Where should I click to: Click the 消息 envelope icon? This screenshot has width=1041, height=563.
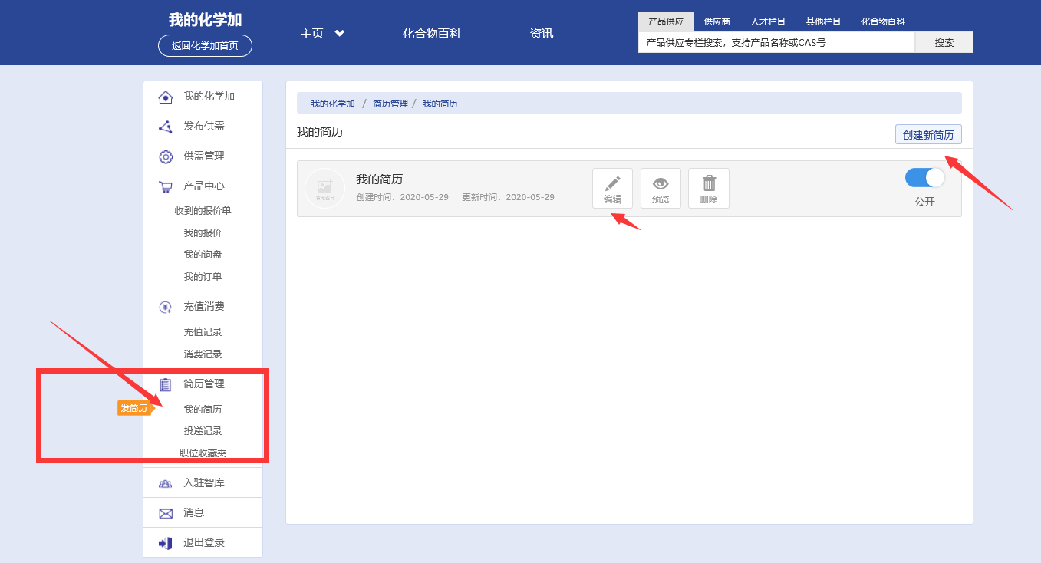pyautogui.click(x=166, y=513)
